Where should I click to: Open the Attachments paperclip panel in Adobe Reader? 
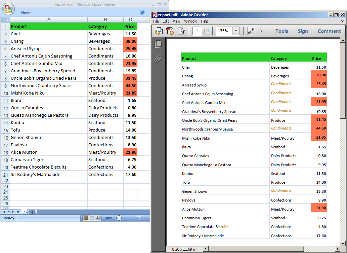(158, 59)
